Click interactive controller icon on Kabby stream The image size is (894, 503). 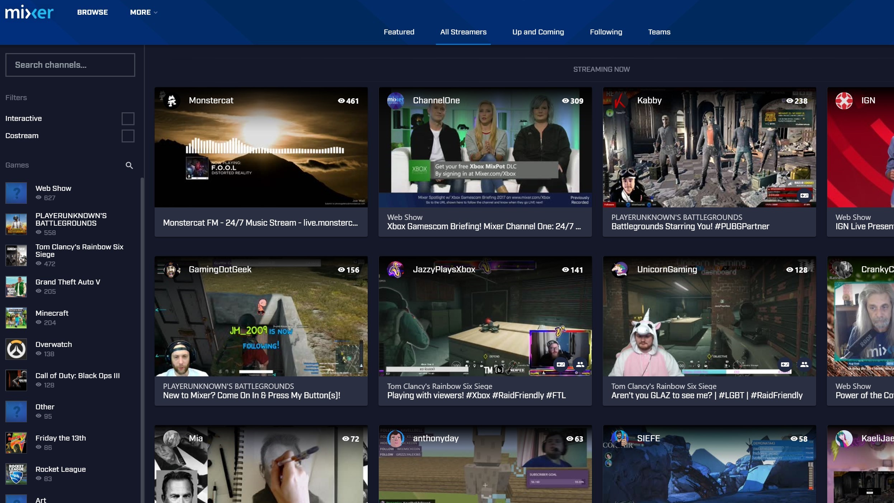(804, 196)
